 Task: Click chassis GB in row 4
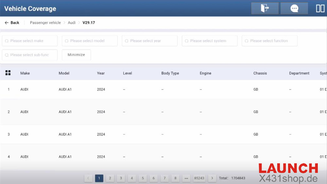pyautogui.click(x=256, y=157)
